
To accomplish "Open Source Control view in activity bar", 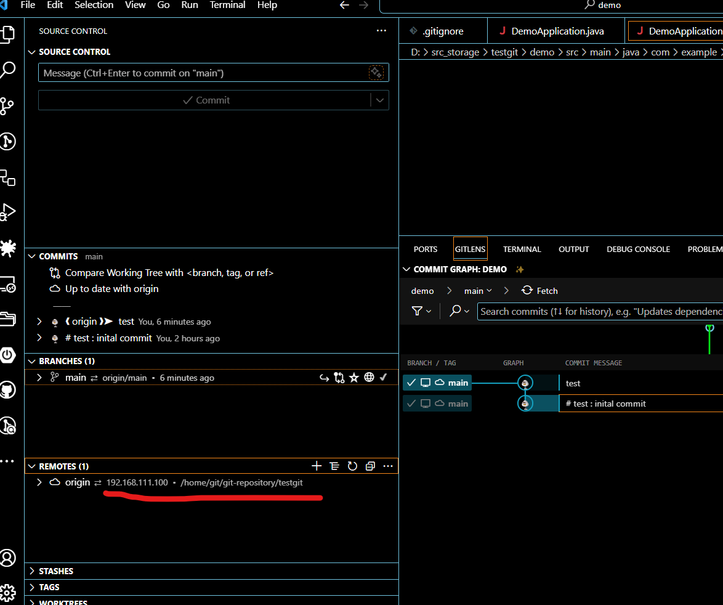I will click(x=7, y=106).
